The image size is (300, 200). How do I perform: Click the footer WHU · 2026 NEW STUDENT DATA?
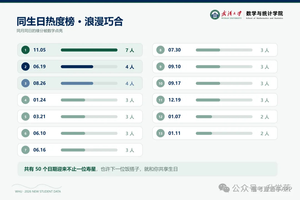pyautogui.click(x=38, y=191)
